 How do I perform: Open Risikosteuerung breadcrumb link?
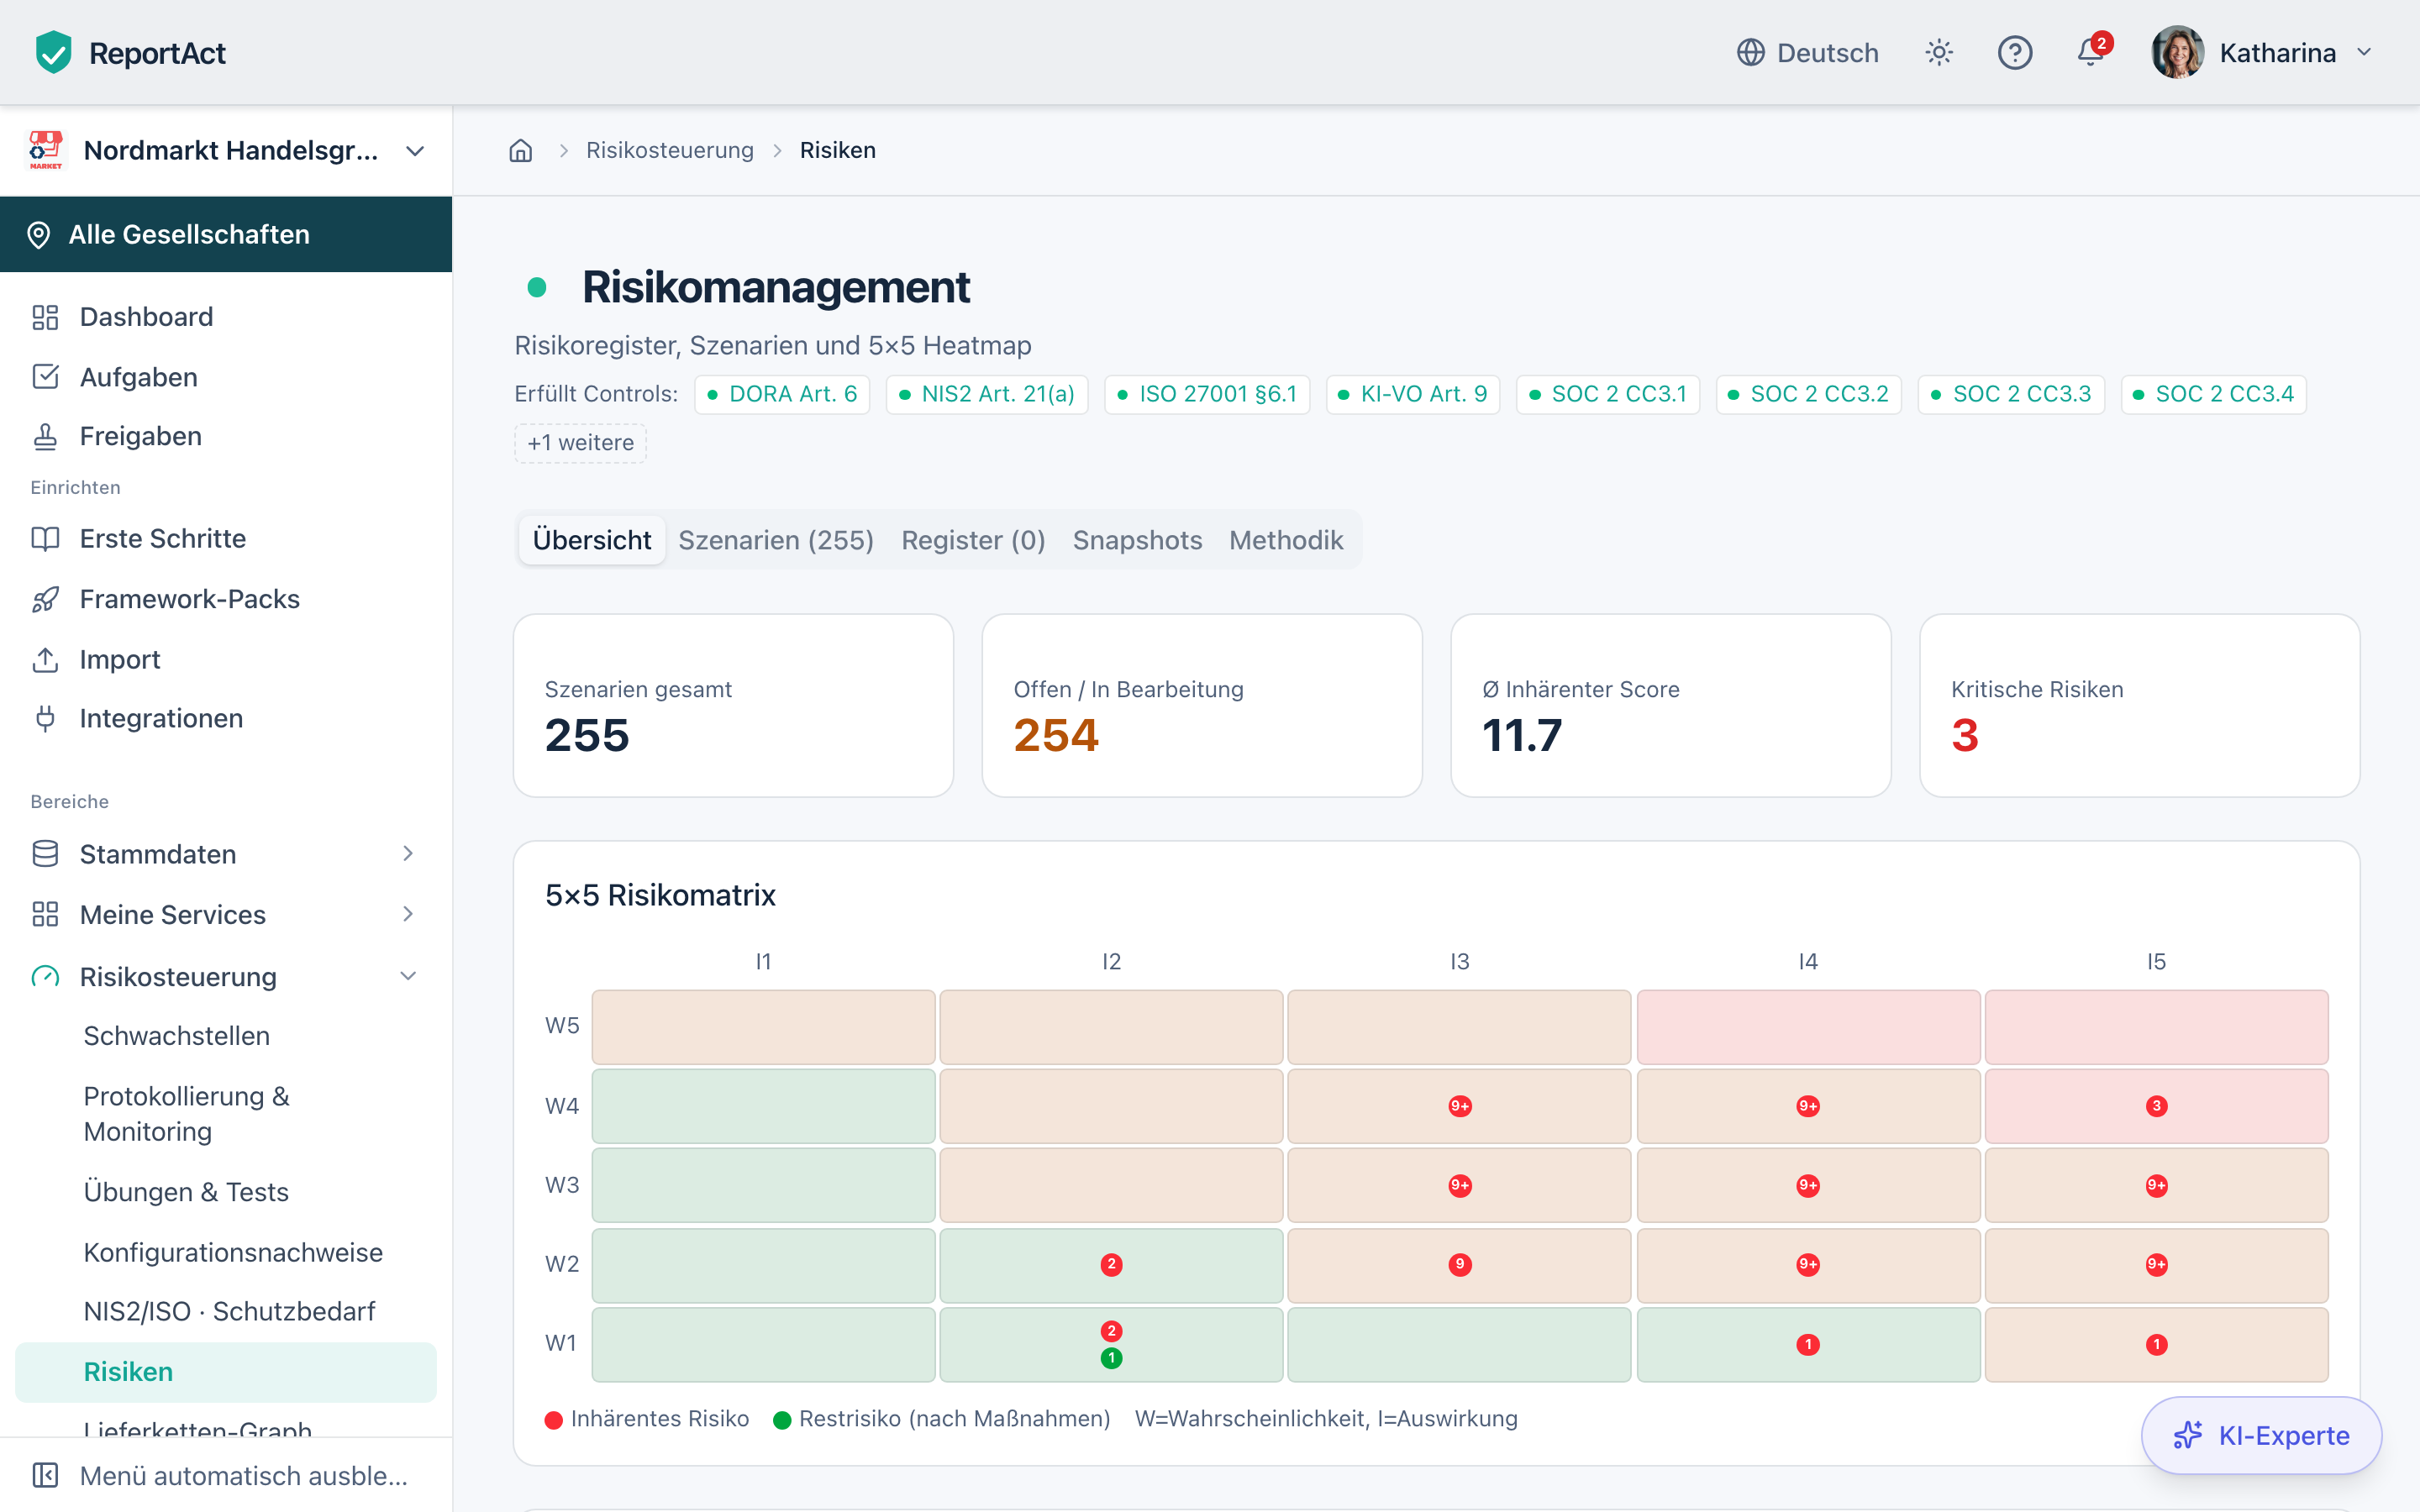[x=669, y=150]
